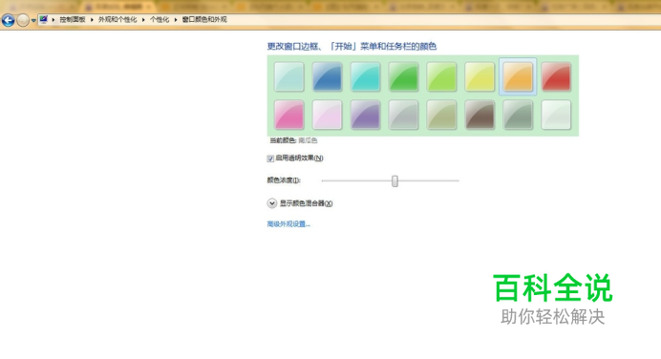Expand arrow after 个性化 breadcrumb
661x359 pixels.
click(176, 20)
